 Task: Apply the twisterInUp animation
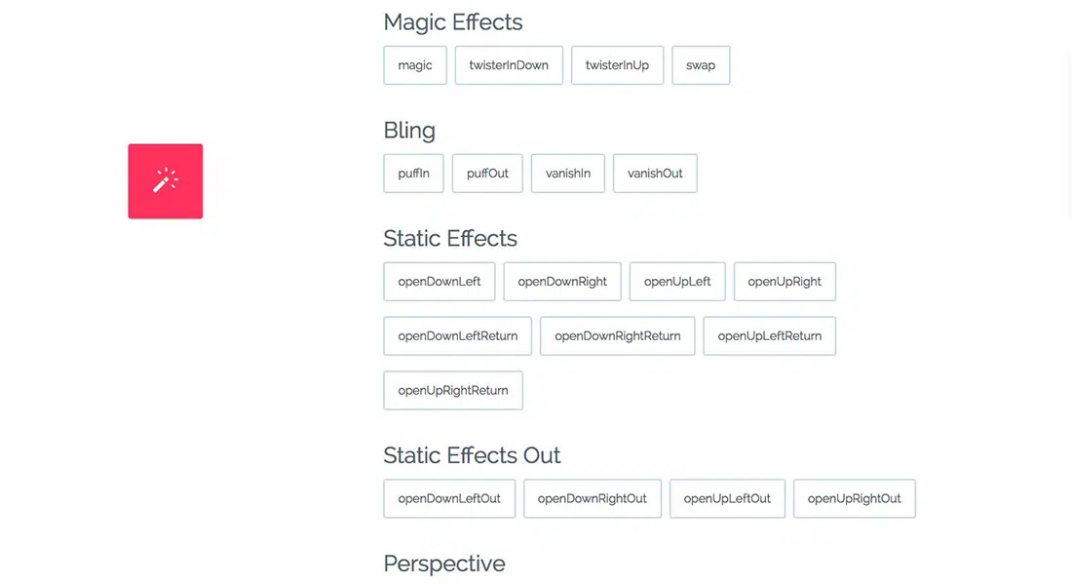pos(617,65)
